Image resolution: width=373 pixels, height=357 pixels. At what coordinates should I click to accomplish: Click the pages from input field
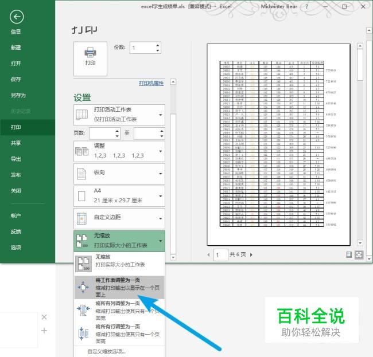point(102,134)
